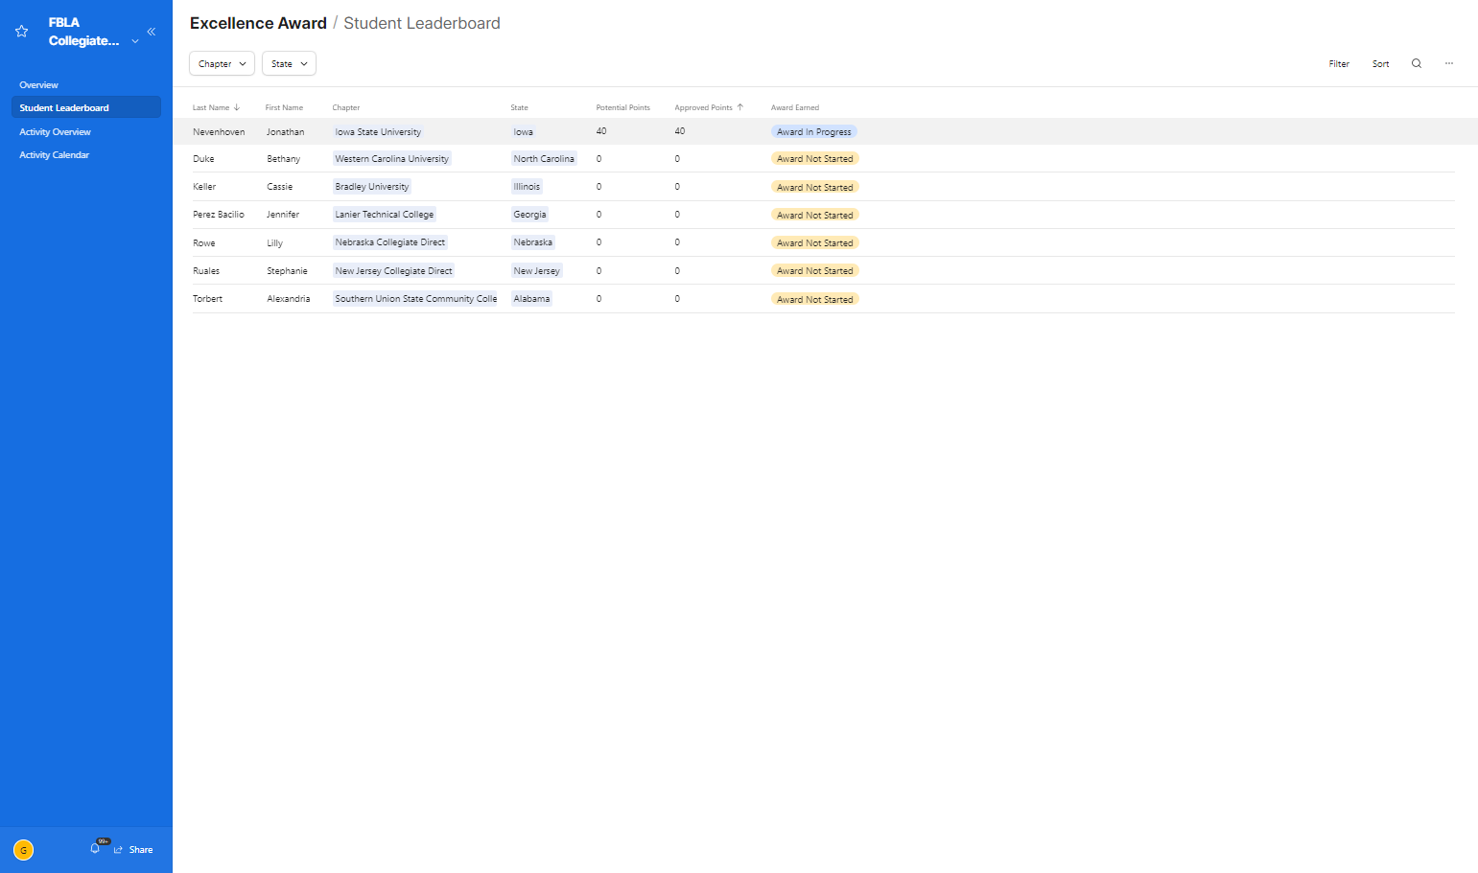This screenshot has width=1478, height=873.
Task: Sort by Last Name column header
Action: (x=216, y=107)
